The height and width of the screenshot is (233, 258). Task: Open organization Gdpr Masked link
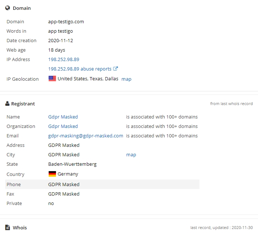tap(63, 126)
